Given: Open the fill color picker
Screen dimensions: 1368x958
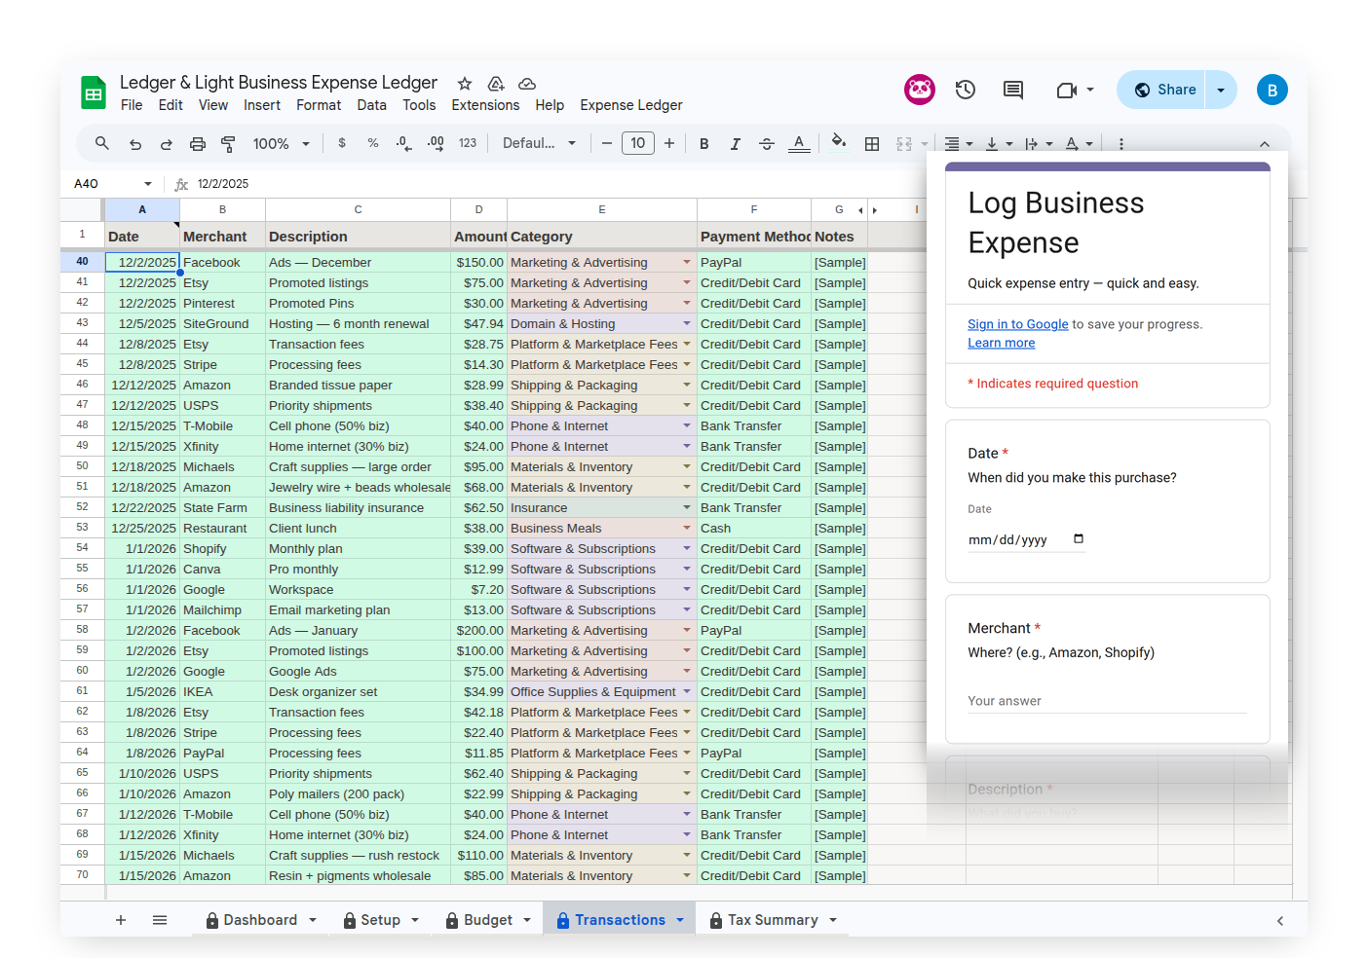Looking at the screenshot, I should tap(839, 142).
